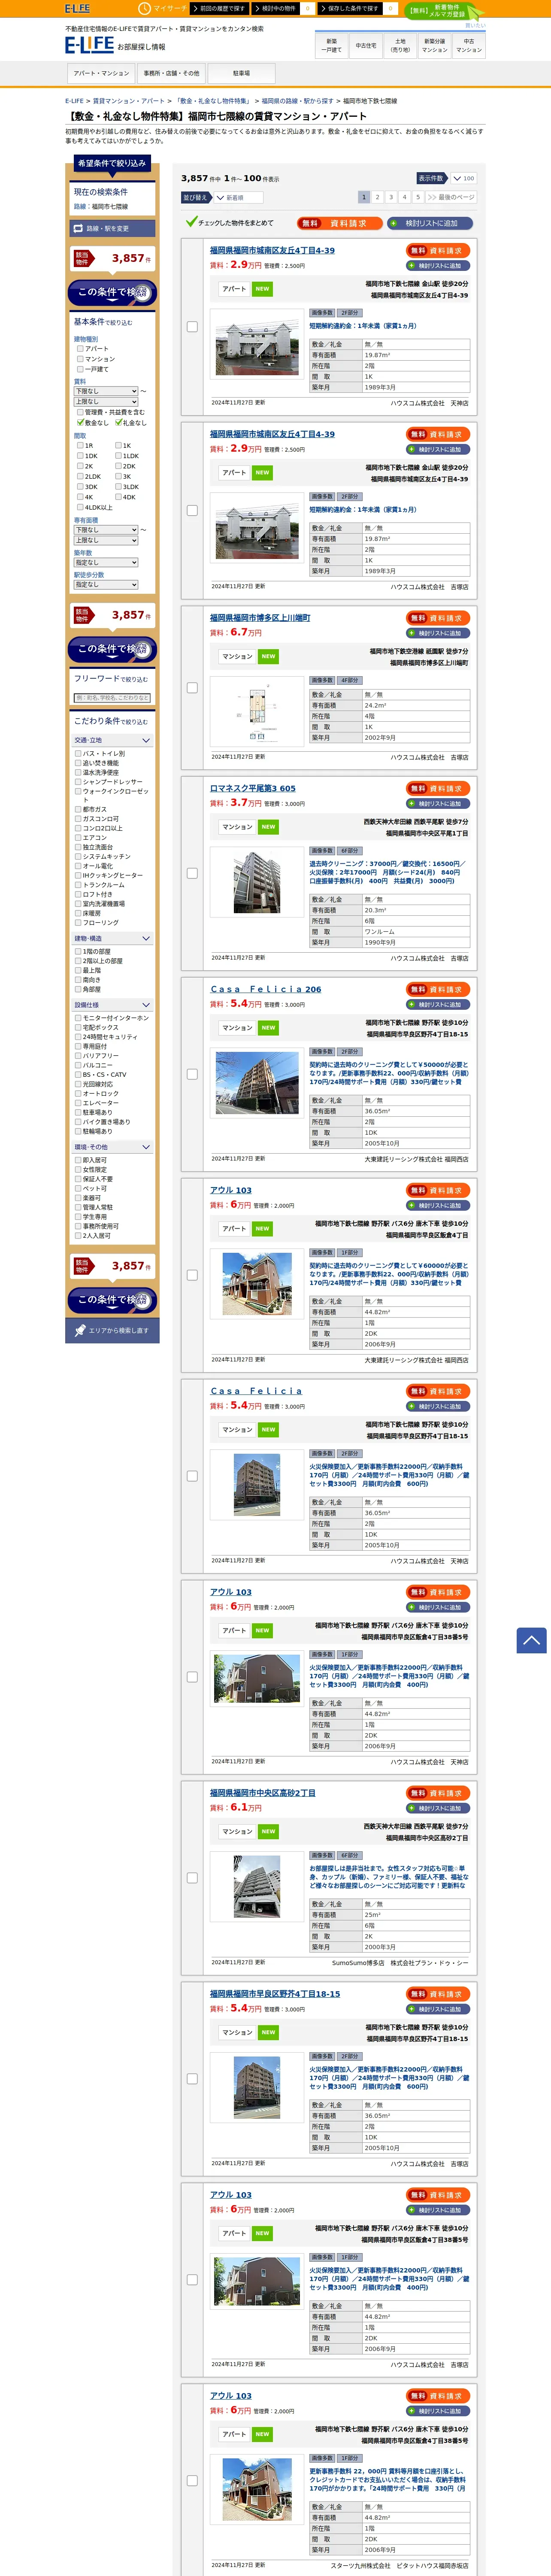
Task: Click first この条件で検索 magnifier button
Action: point(112,292)
